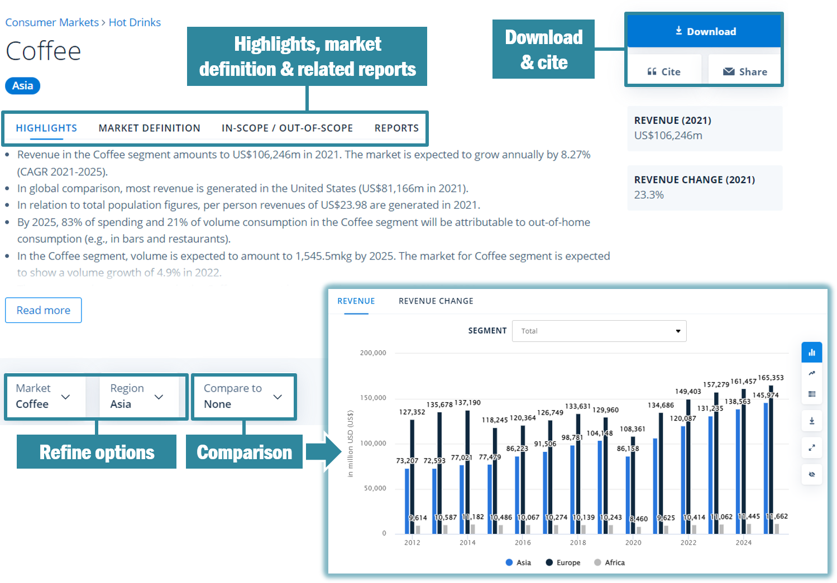Toggle the Asia series in the legend
The height and width of the screenshot is (583, 837).
518,562
